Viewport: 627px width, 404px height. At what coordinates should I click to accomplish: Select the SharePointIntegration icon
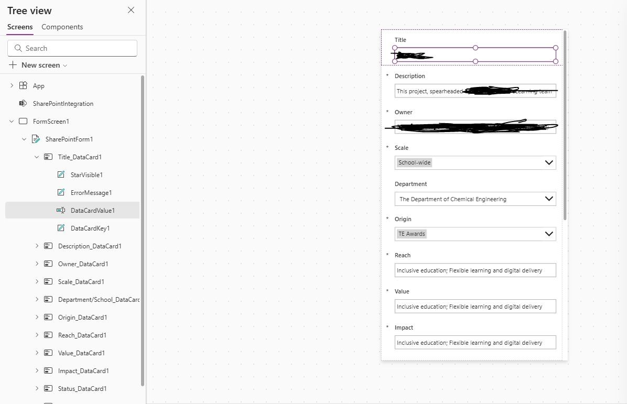23,104
